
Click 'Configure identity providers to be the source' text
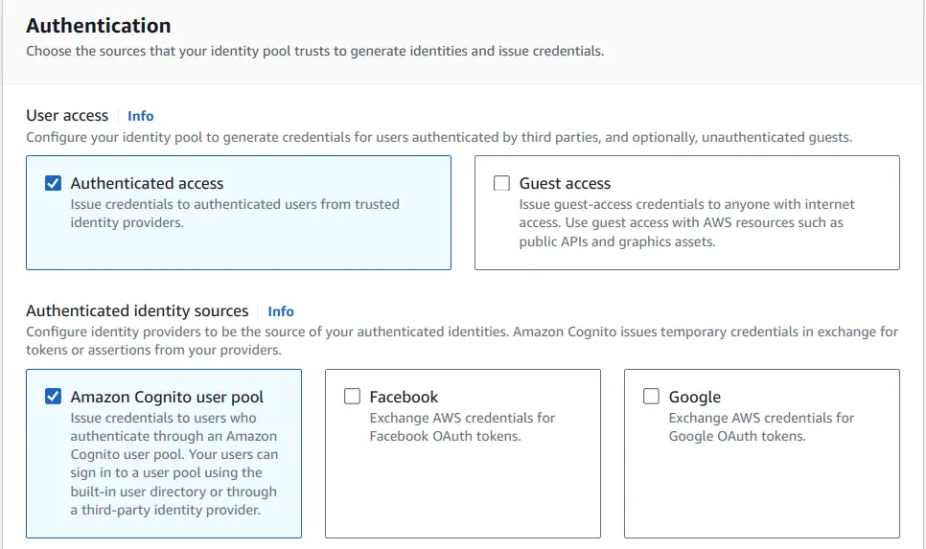(462, 341)
